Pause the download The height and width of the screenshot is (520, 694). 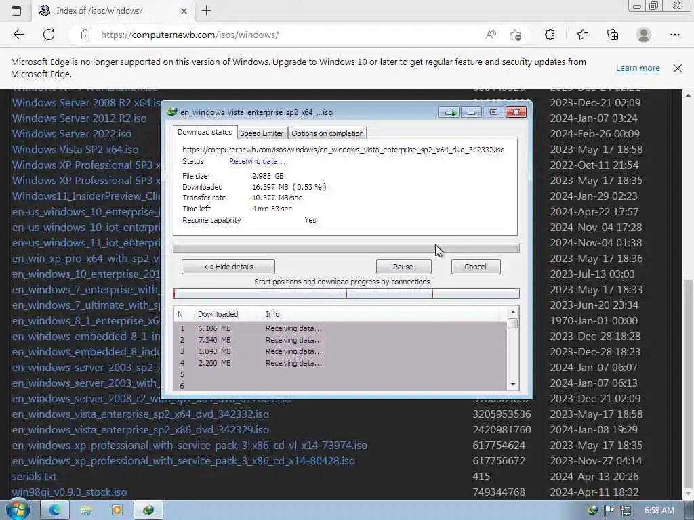403,267
